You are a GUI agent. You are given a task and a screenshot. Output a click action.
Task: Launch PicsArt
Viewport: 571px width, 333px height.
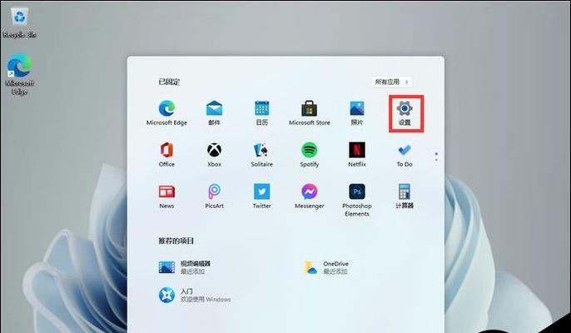214,196
